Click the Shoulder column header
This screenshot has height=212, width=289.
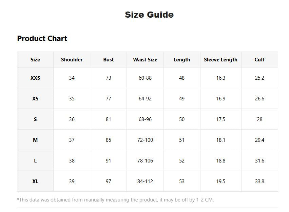point(72,60)
